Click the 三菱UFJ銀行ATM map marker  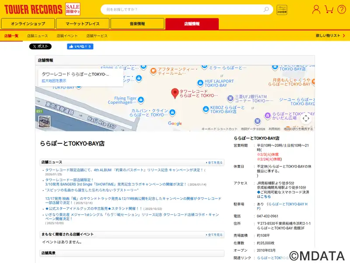pyautogui.click(x=230, y=98)
